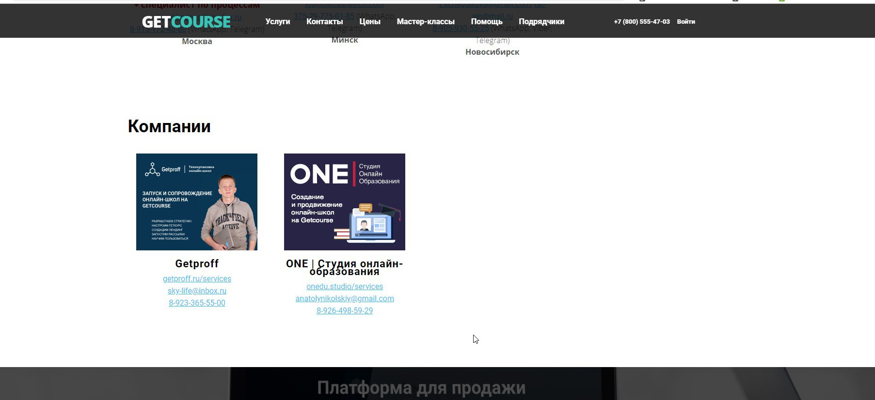Open the onedu.studio/services link
875x400 pixels.
(345, 286)
